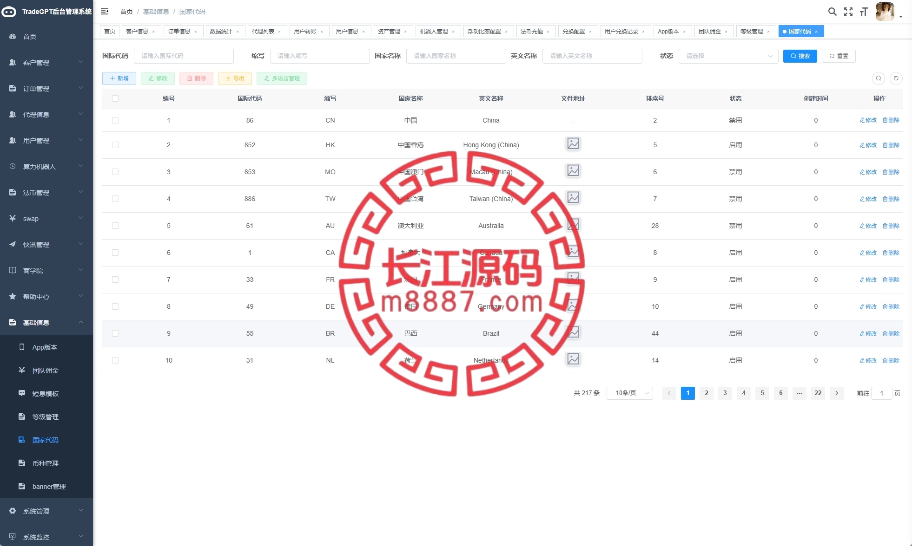Expand the 法币管理 sidebar menu
Viewport: 912px width, 546px height.
pyautogui.click(x=46, y=193)
